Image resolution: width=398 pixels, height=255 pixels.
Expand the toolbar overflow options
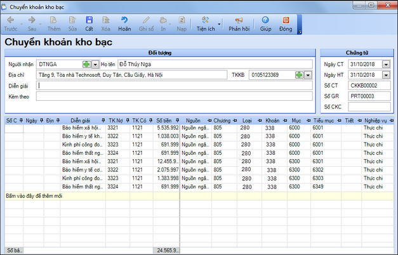[300, 32]
